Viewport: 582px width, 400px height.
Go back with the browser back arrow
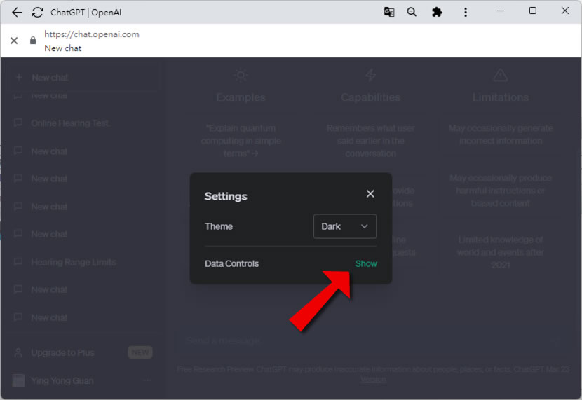click(x=17, y=12)
